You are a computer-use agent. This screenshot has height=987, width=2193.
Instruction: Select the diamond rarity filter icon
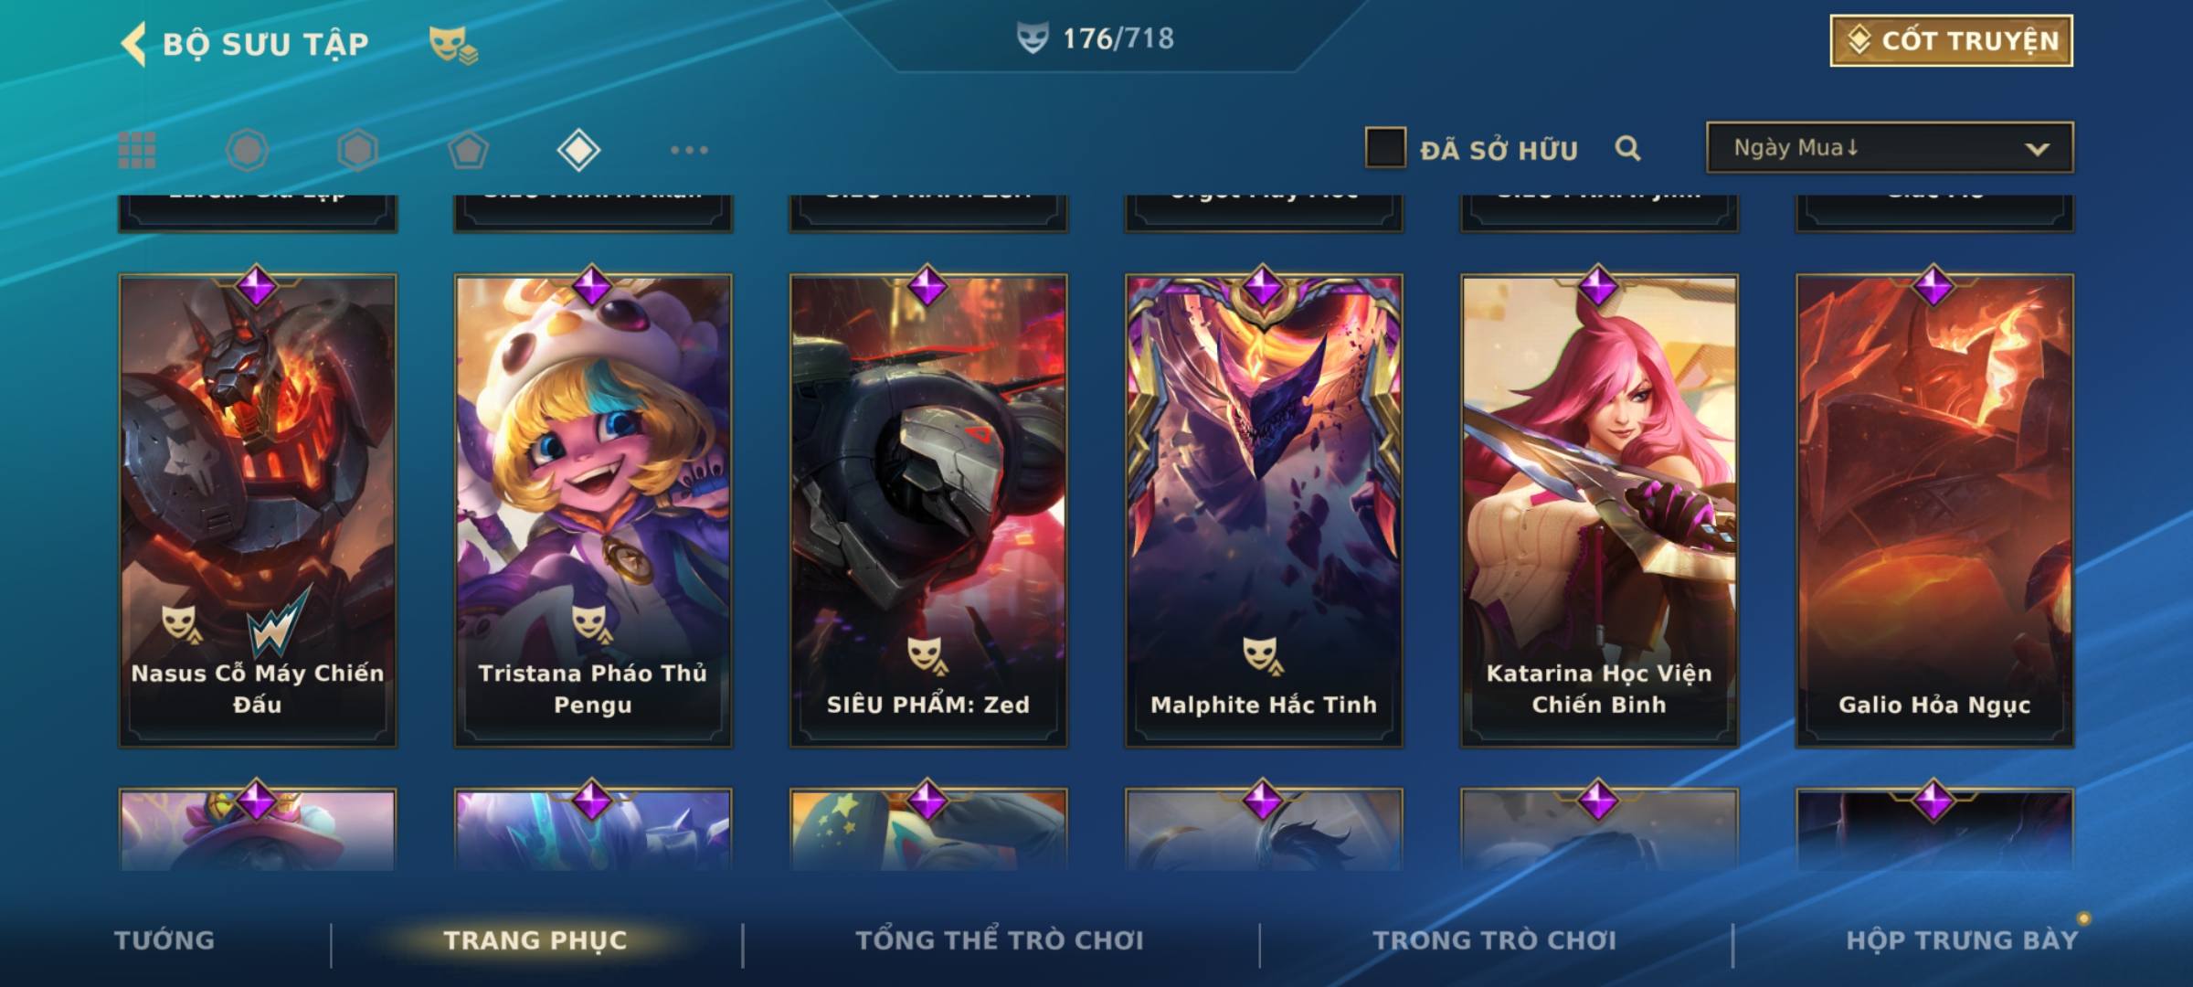point(578,150)
